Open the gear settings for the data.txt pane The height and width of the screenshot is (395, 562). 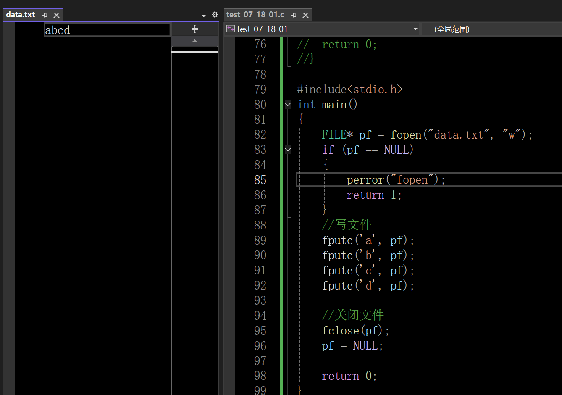click(215, 15)
